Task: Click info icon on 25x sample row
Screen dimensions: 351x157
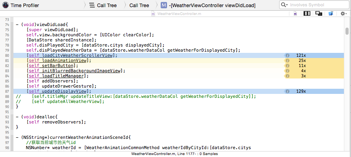Action: point(287,60)
